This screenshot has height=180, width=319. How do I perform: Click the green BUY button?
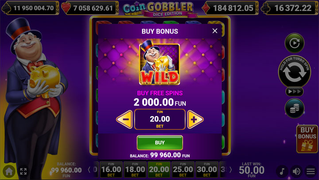[159, 142]
